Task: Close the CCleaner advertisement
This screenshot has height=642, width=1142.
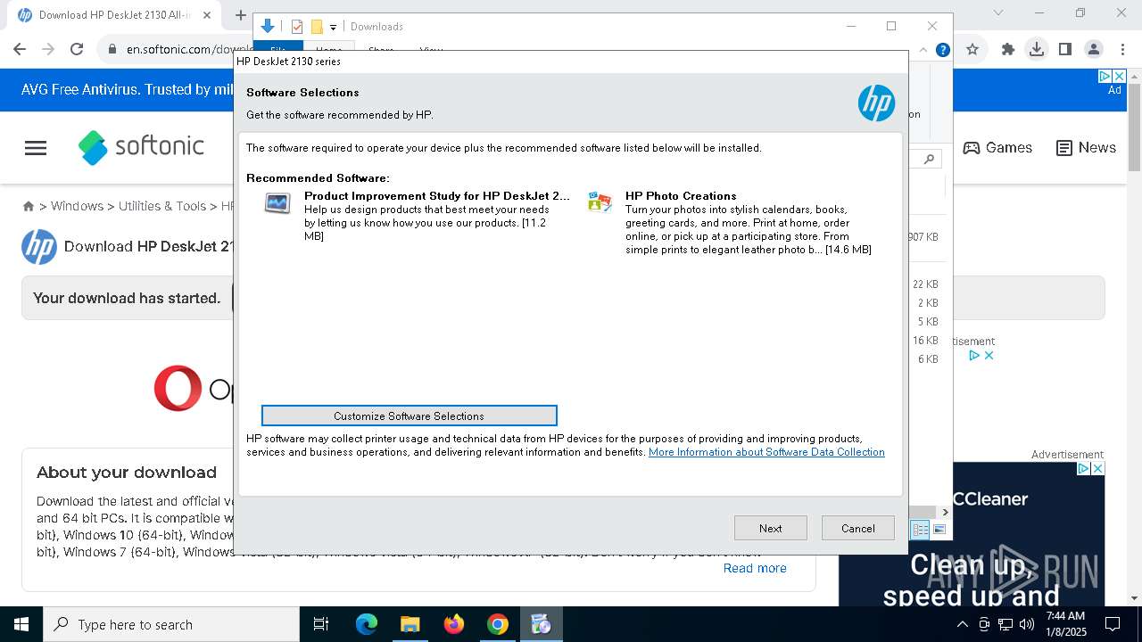Action: coord(1097,469)
